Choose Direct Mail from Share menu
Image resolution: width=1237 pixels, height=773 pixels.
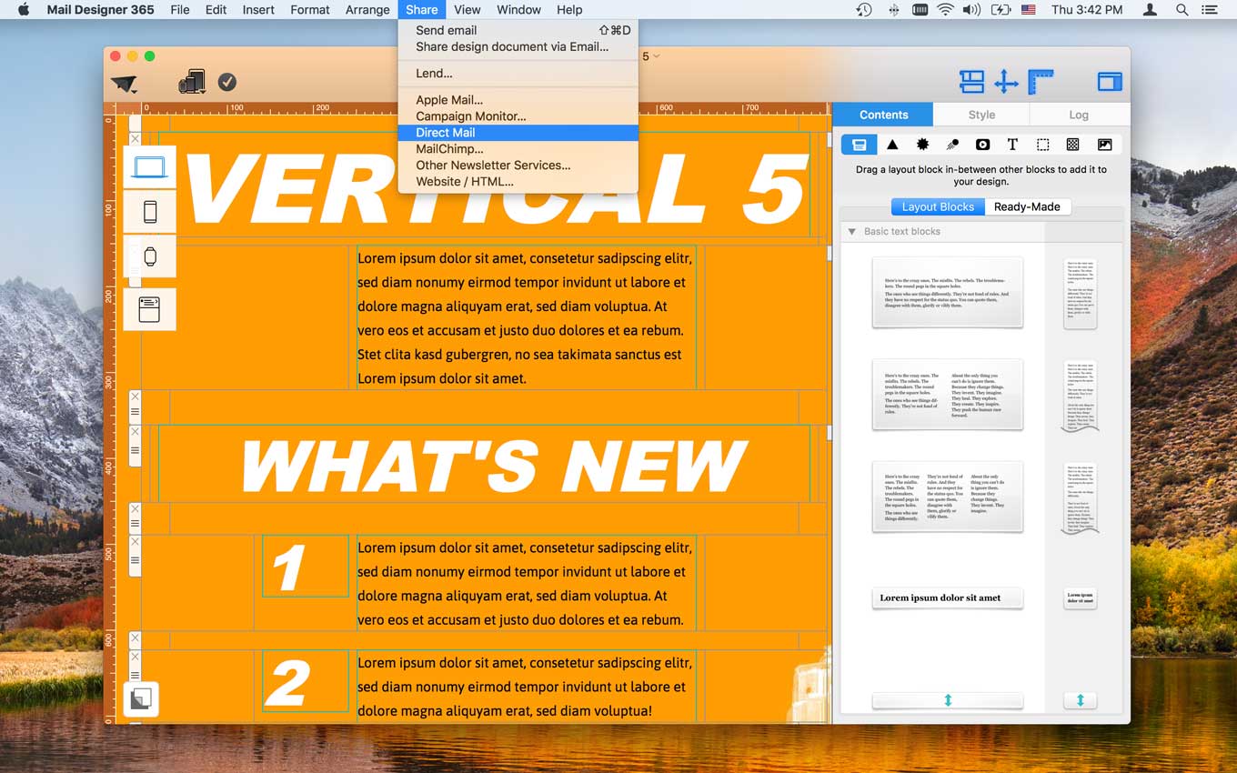[518, 133]
